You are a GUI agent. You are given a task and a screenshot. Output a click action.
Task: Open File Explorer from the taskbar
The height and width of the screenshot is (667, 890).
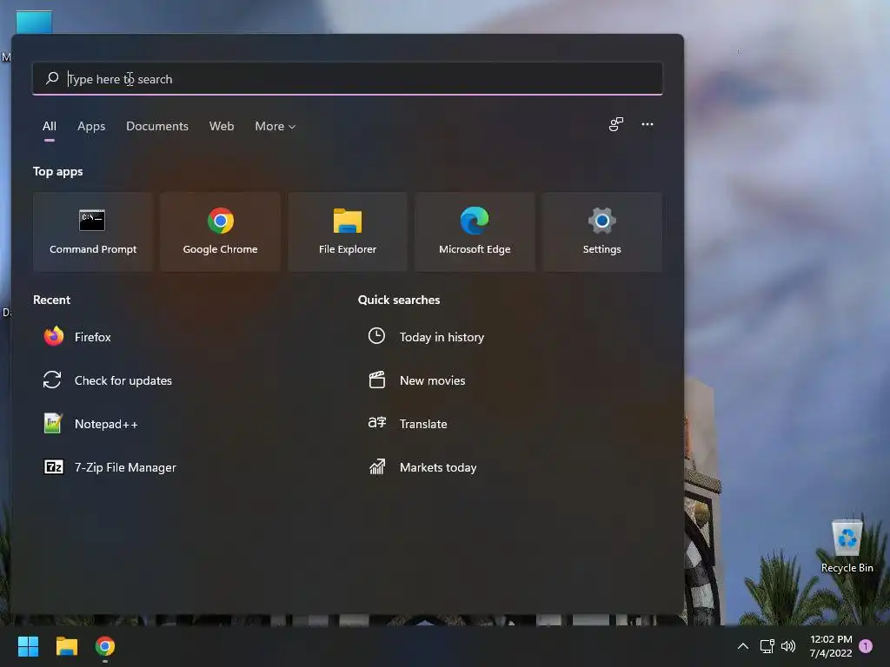point(66,646)
